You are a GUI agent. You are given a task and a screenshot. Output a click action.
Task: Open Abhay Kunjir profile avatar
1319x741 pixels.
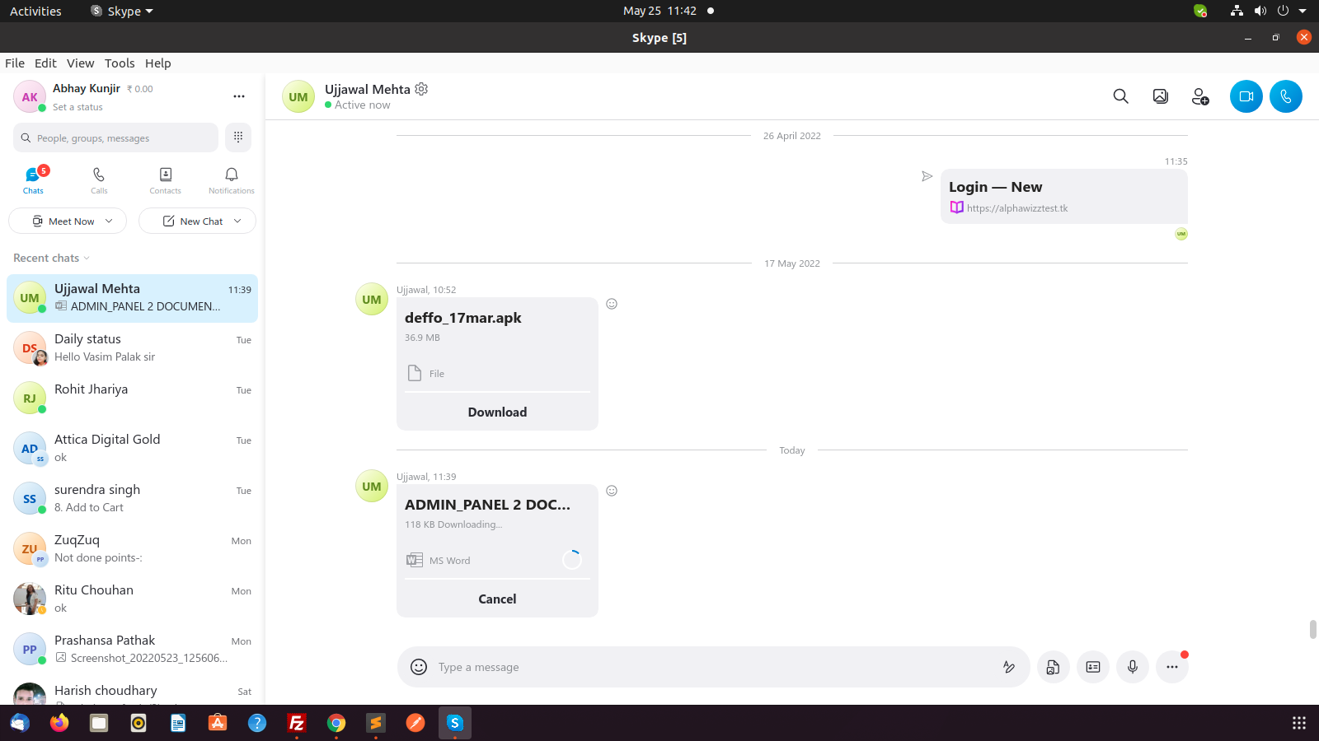point(30,96)
